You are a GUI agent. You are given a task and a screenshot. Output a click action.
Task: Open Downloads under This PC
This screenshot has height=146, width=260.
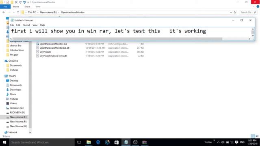pyautogui.click(x=15, y=90)
